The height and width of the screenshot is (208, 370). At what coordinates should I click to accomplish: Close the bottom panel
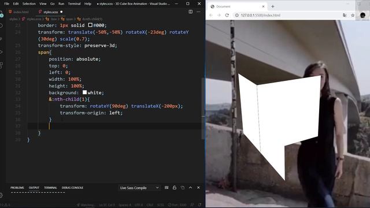click(x=198, y=187)
